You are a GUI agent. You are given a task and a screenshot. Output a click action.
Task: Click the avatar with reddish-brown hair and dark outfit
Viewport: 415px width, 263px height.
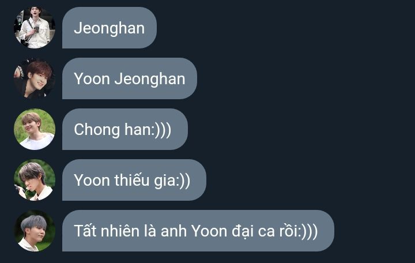point(35,78)
